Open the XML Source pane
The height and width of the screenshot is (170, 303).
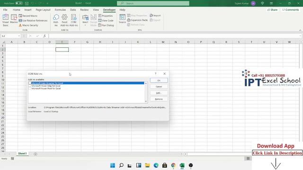122,19
